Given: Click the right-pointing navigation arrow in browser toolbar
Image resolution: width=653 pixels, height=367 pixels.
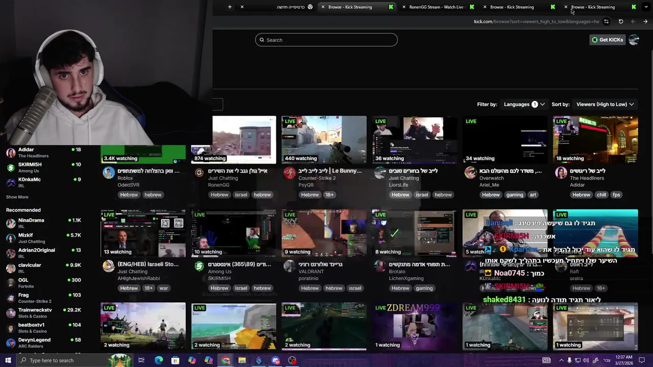Looking at the screenshot, I should point(645,21).
